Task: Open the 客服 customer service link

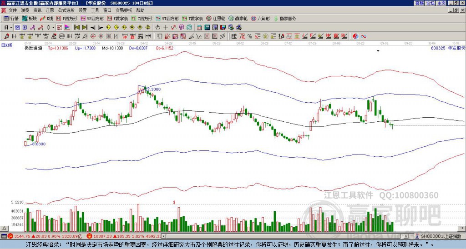Action: pyautogui.click(x=420, y=3)
